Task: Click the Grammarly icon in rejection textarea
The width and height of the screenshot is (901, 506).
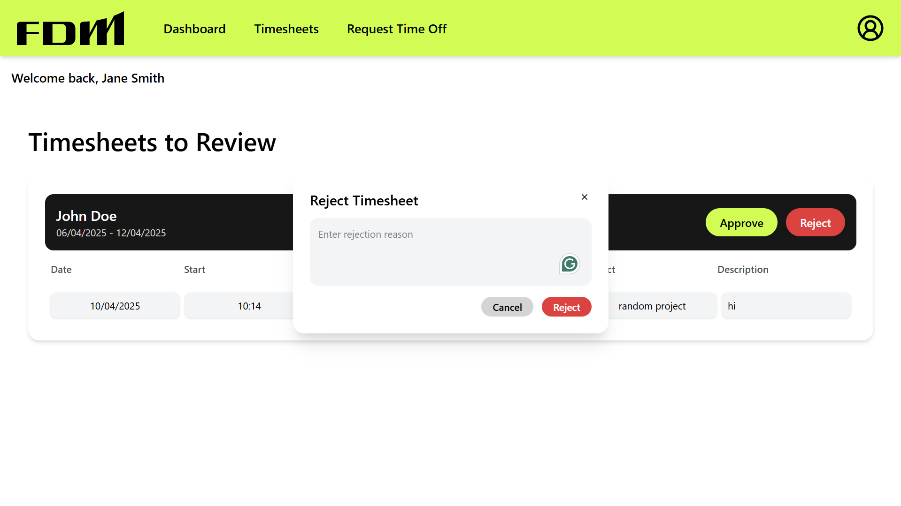Action: click(x=570, y=264)
